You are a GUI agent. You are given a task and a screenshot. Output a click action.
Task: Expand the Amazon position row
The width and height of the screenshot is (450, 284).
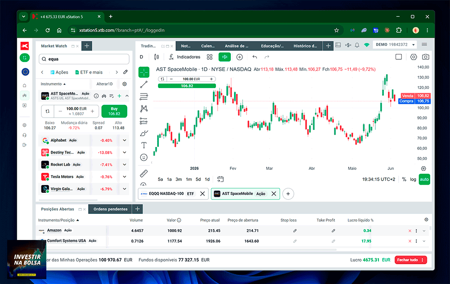coord(424,231)
